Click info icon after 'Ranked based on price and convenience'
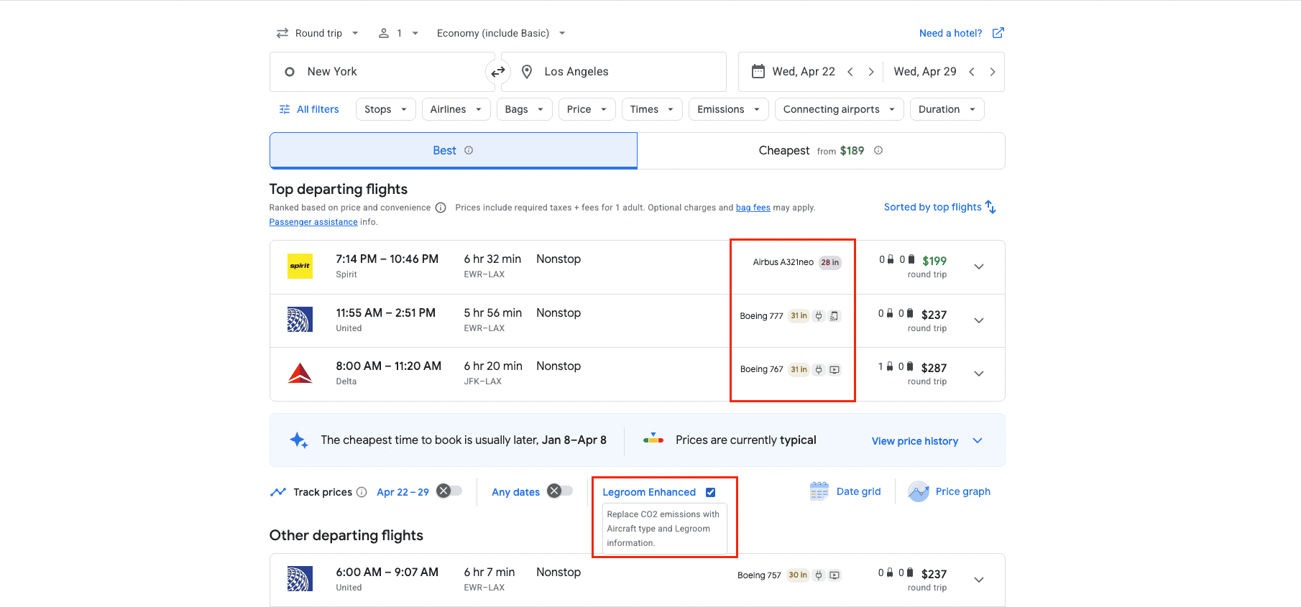The width and height of the screenshot is (1301, 607). 441,208
